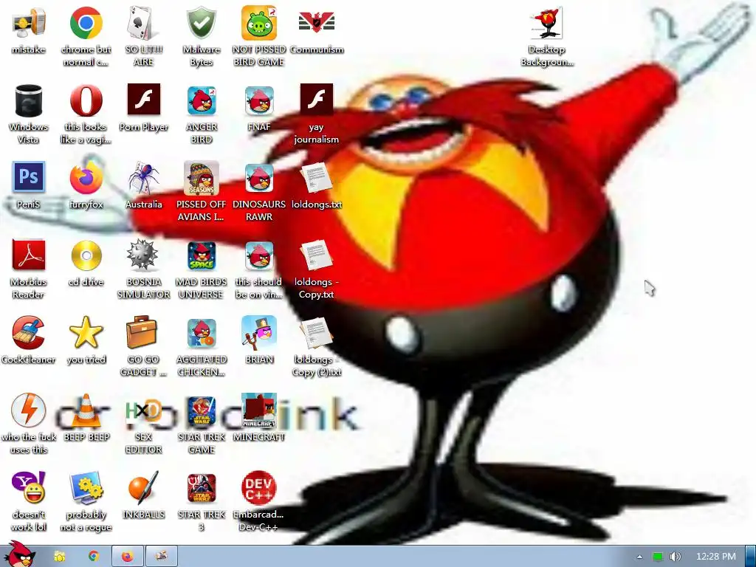The image size is (756, 567).
Task: Open the loldongs.txt file
Action: (x=316, y=178)
